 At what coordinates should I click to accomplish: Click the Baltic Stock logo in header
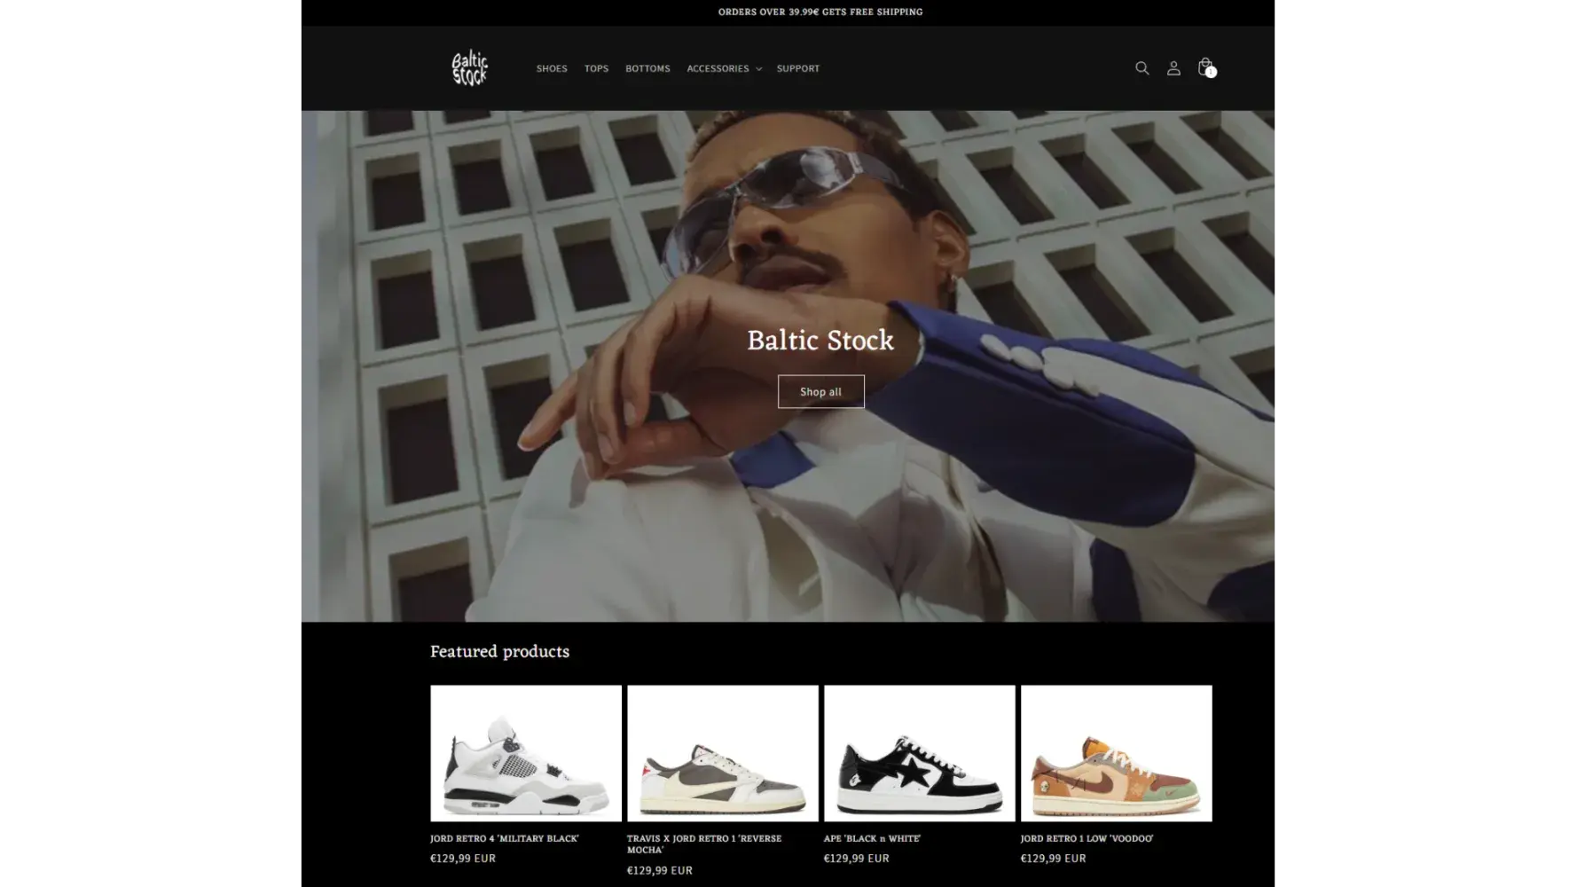[469, 68]
